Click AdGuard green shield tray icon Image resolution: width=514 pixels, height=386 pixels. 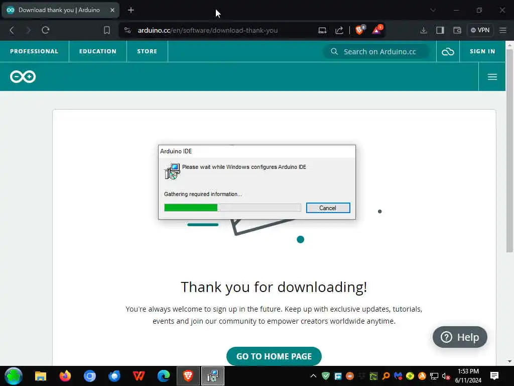(x=325, y=376)
